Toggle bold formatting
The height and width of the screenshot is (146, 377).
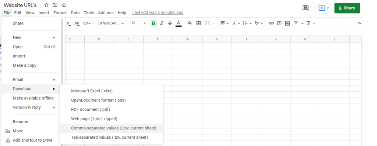click(x=154, y=23)
